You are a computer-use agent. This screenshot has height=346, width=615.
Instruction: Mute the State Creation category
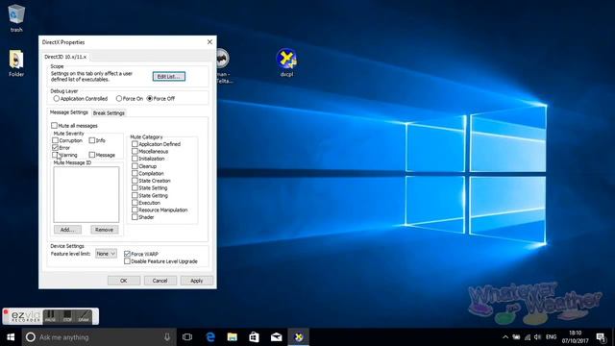pyautogui.click(x=135, y=181)
